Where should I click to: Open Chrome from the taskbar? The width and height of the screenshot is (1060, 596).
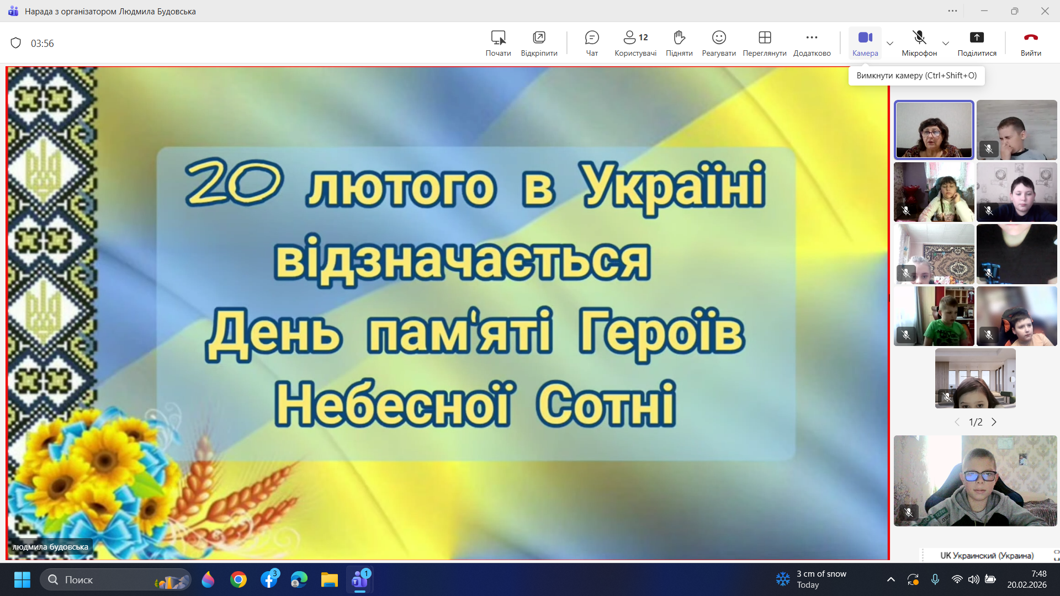point(239,579)
